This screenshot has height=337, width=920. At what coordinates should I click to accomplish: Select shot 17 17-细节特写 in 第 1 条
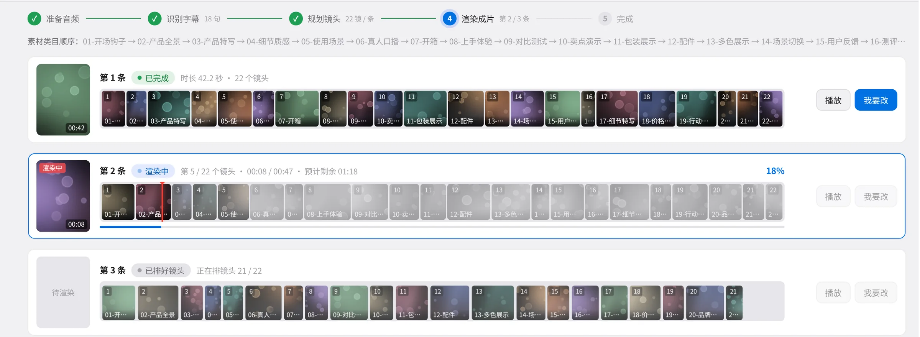pos(617,108)
